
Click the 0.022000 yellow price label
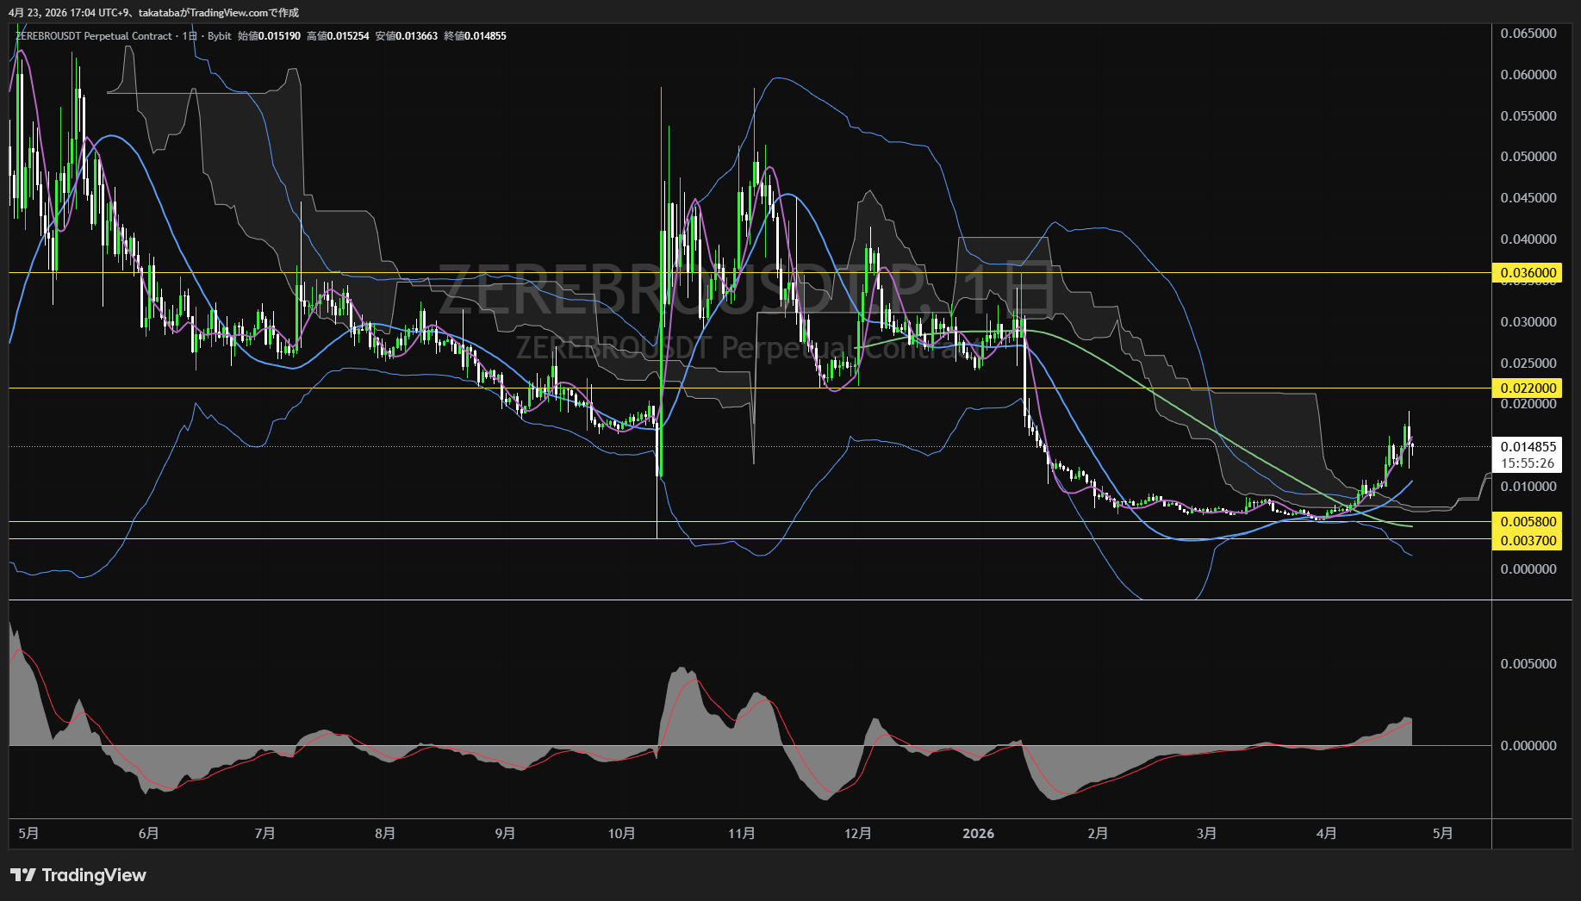coord(1528,388)
